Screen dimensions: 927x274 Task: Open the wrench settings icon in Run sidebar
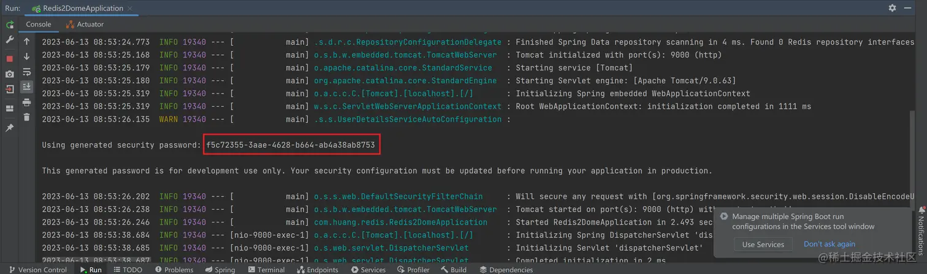click(x=10, y=40)
